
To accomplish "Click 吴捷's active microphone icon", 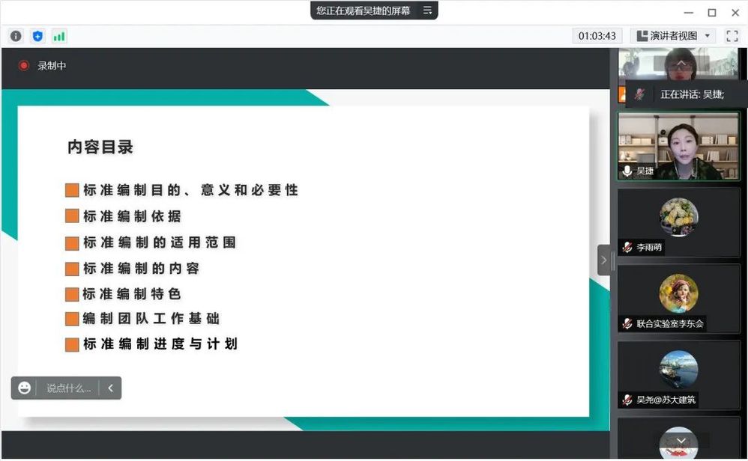I will point(627,171).
